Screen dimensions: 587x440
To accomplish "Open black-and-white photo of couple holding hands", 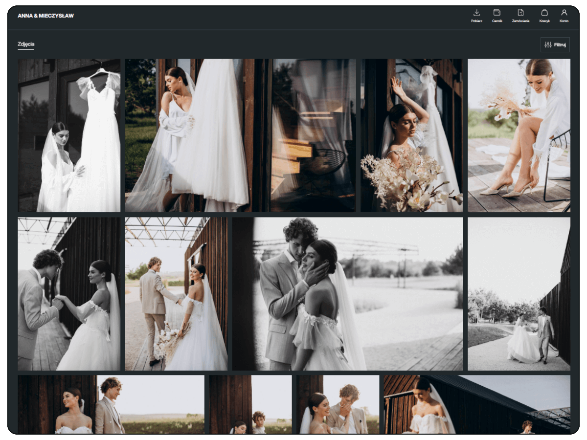I will [69, 293].
